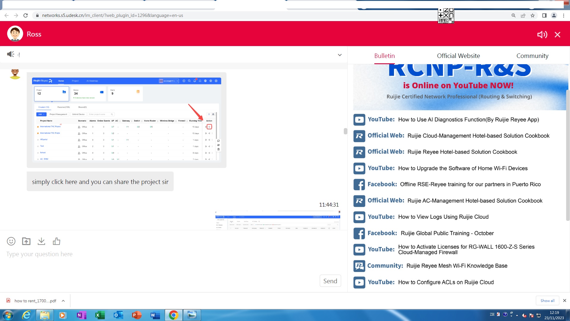Screen dimensions: 570x321
Task: Reload the page
Action: coord(26,15)
